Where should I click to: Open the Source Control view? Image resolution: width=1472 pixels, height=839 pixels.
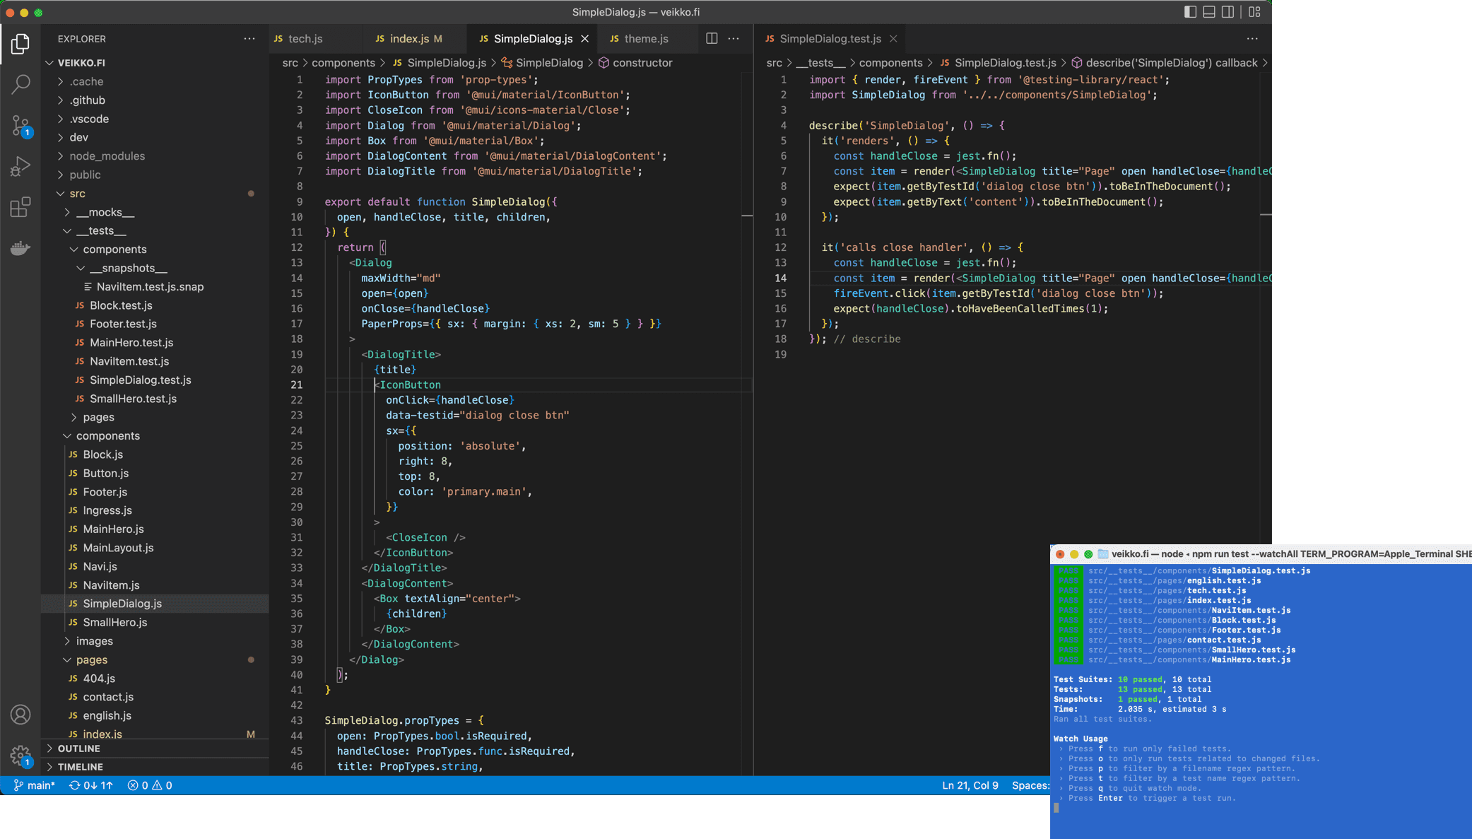(20, 126)
